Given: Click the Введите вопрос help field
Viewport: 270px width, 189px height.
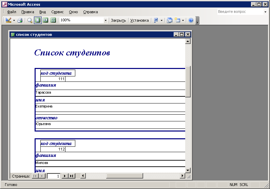Looking at the screenshot, I should (240, 12).
